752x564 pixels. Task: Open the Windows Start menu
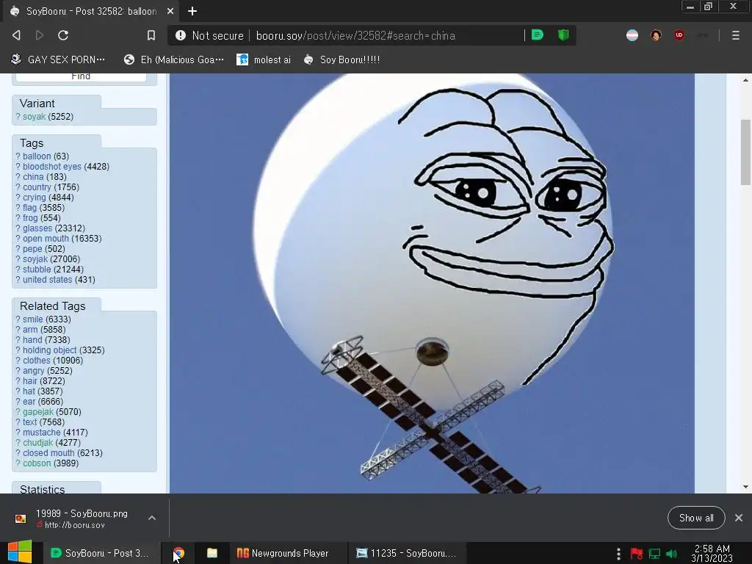[x=20, y=553]
